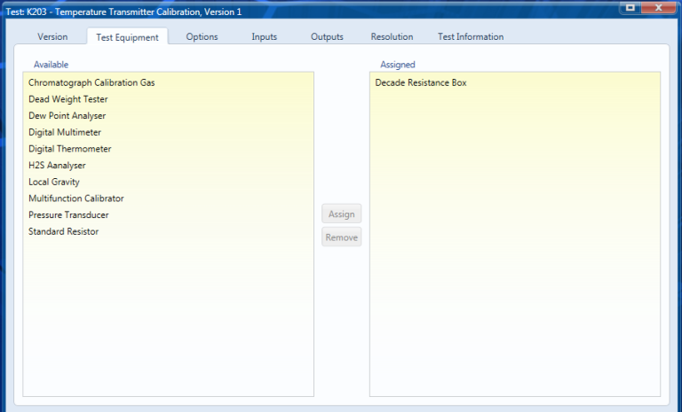Go to the Inputs tab
Screen dimensions: 682x412
(264, 37)
